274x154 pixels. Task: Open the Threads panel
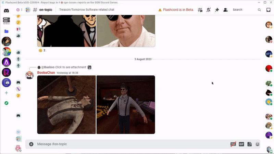200,10
